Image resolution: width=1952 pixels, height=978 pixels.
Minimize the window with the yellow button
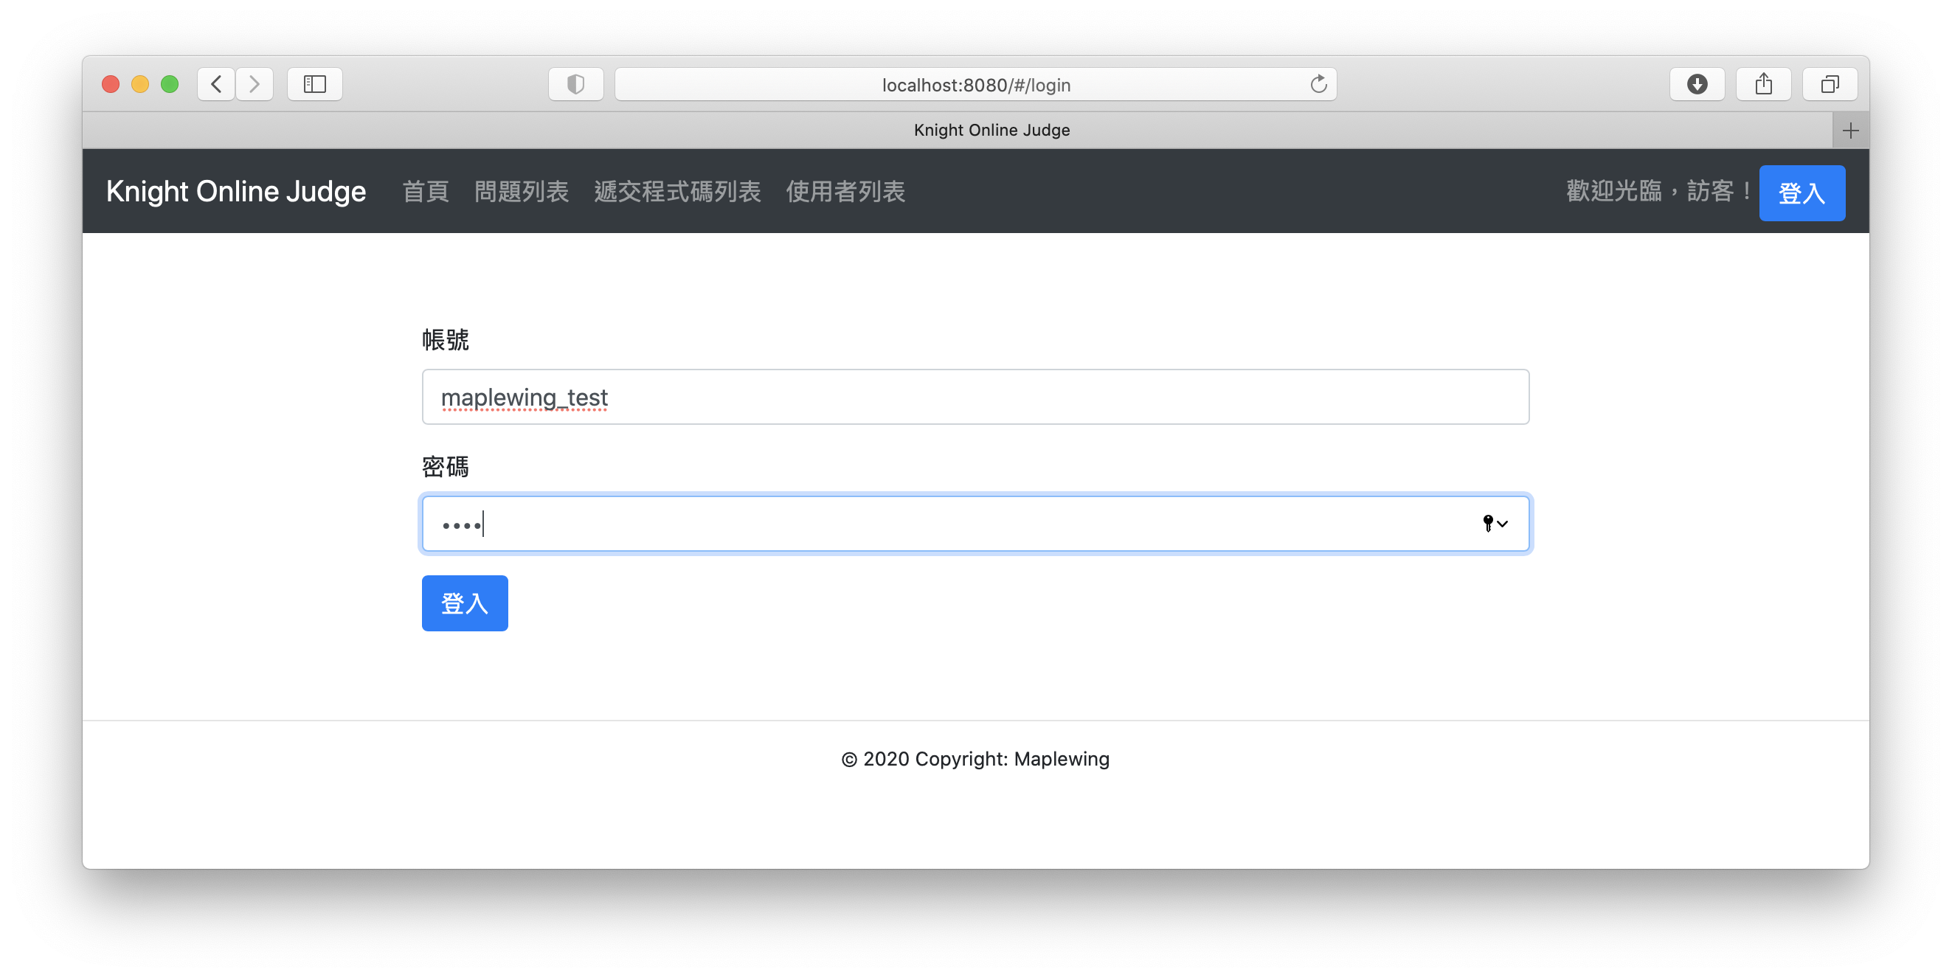(140, 84)
